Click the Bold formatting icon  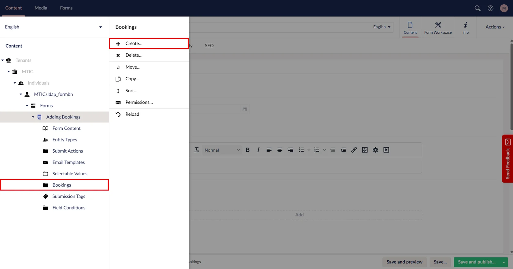(x=248, y=150)
